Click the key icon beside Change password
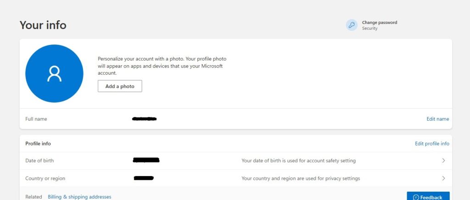The width and height of the screenshot is (470, 200). coord(352,25)
